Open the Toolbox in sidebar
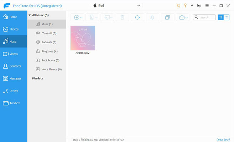This screenshot has height=142, width=234. [14, 103]
